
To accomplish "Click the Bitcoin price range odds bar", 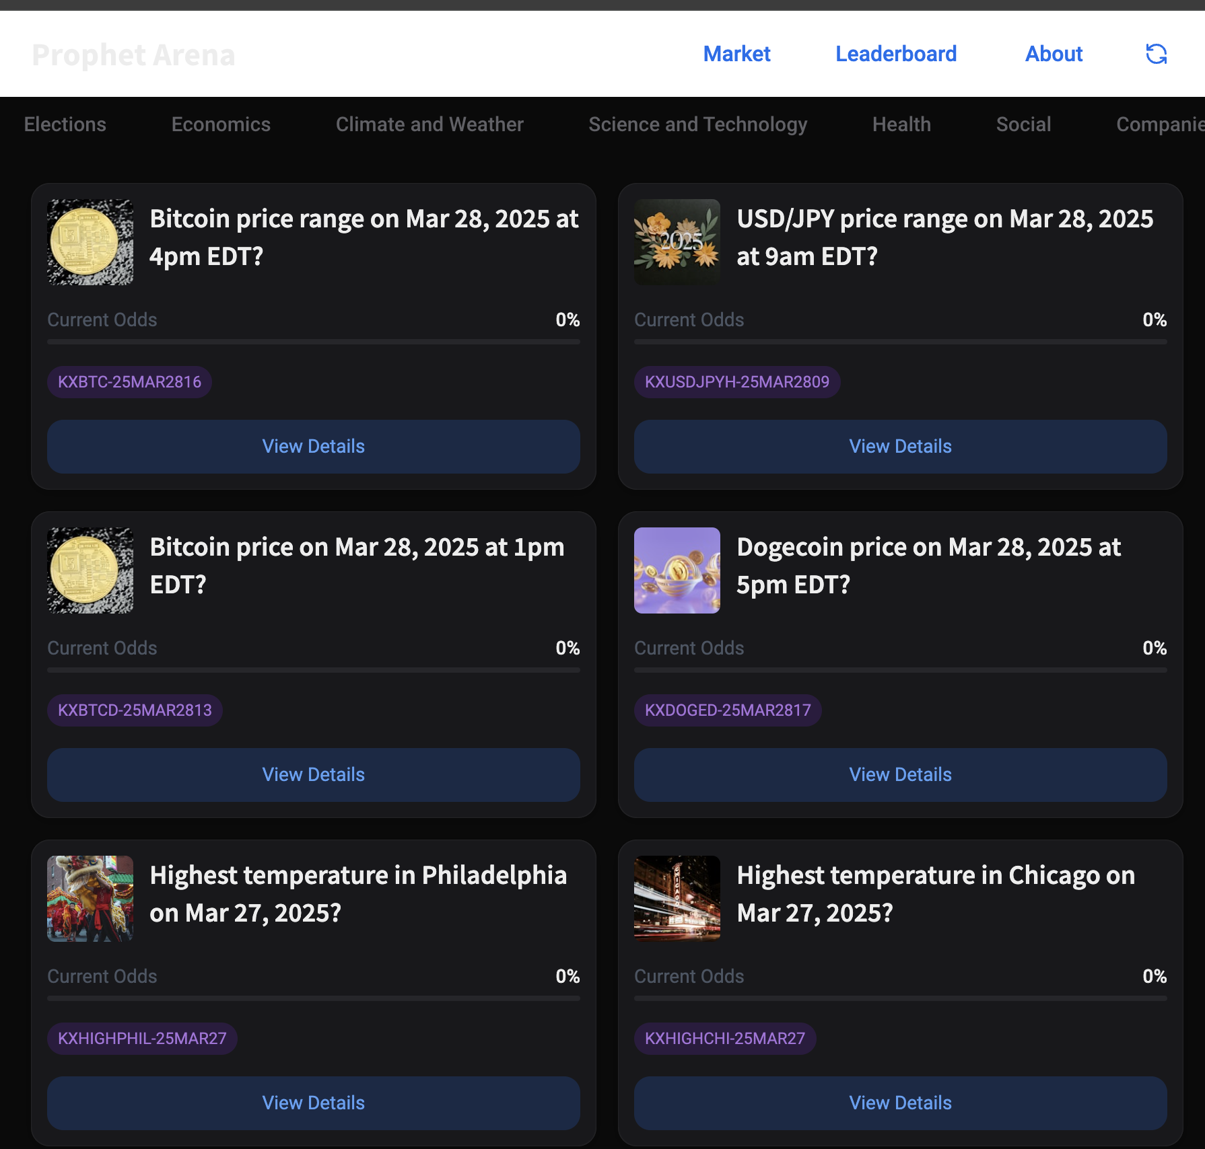I will (314, 342).
